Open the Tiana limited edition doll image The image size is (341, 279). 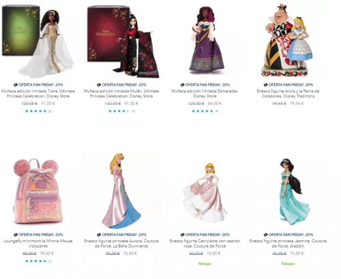click(38, 42)
